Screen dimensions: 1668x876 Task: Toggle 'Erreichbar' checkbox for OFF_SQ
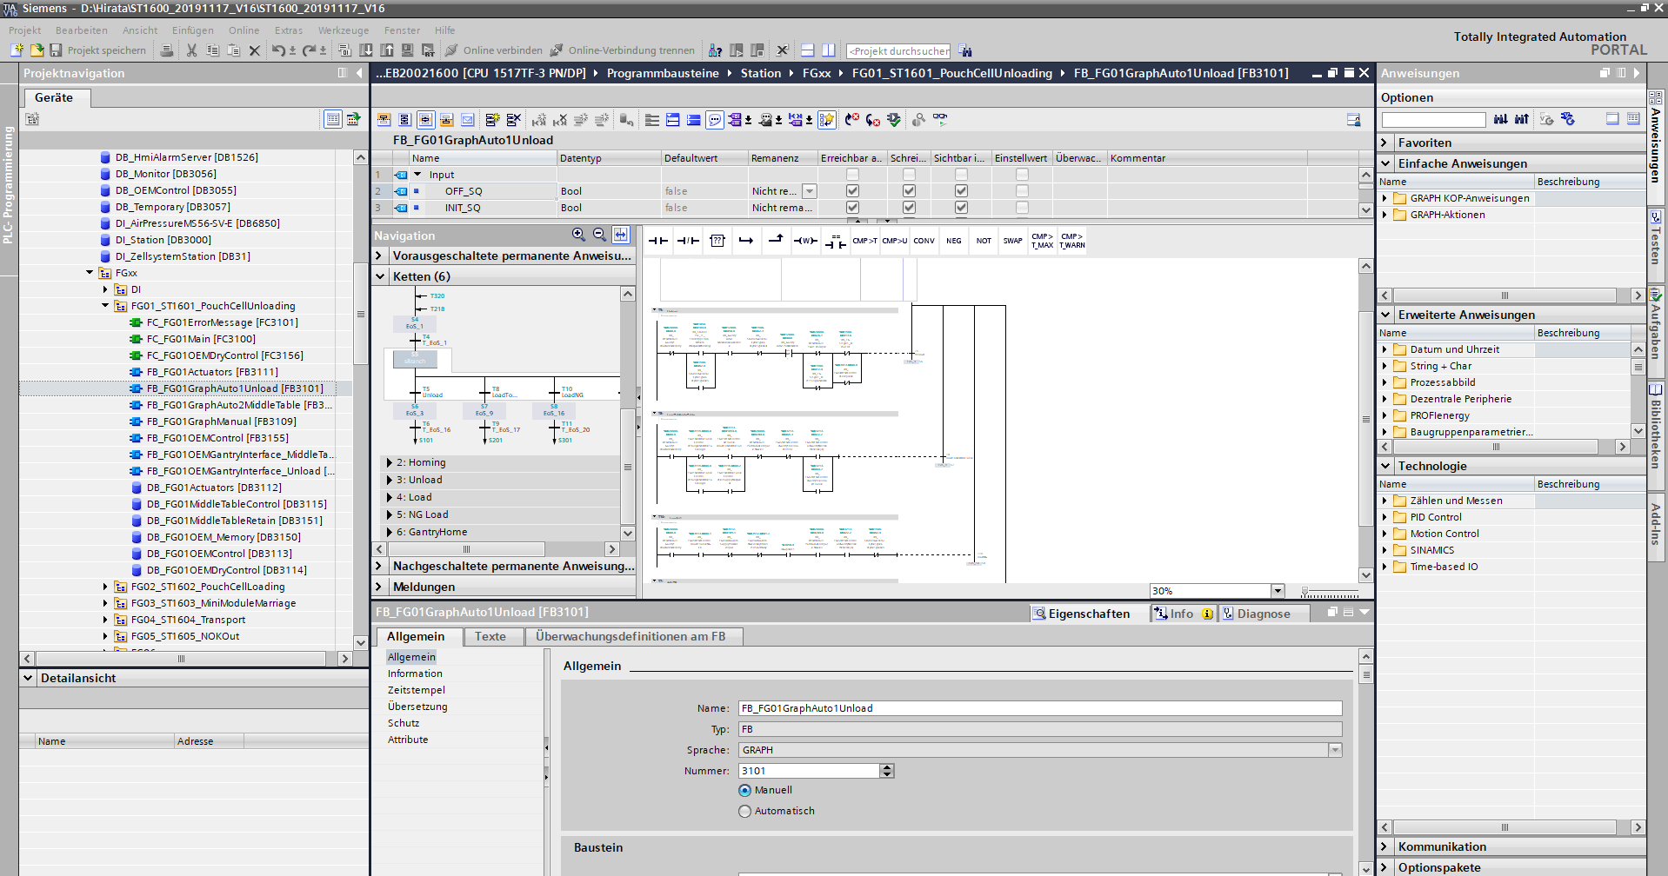click(852, 191)
